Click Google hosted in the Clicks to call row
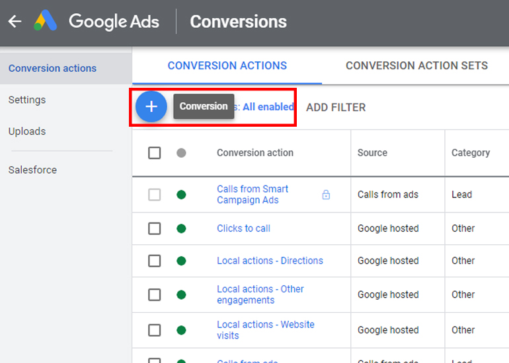The image size is (509, 363). pos(388,228)
